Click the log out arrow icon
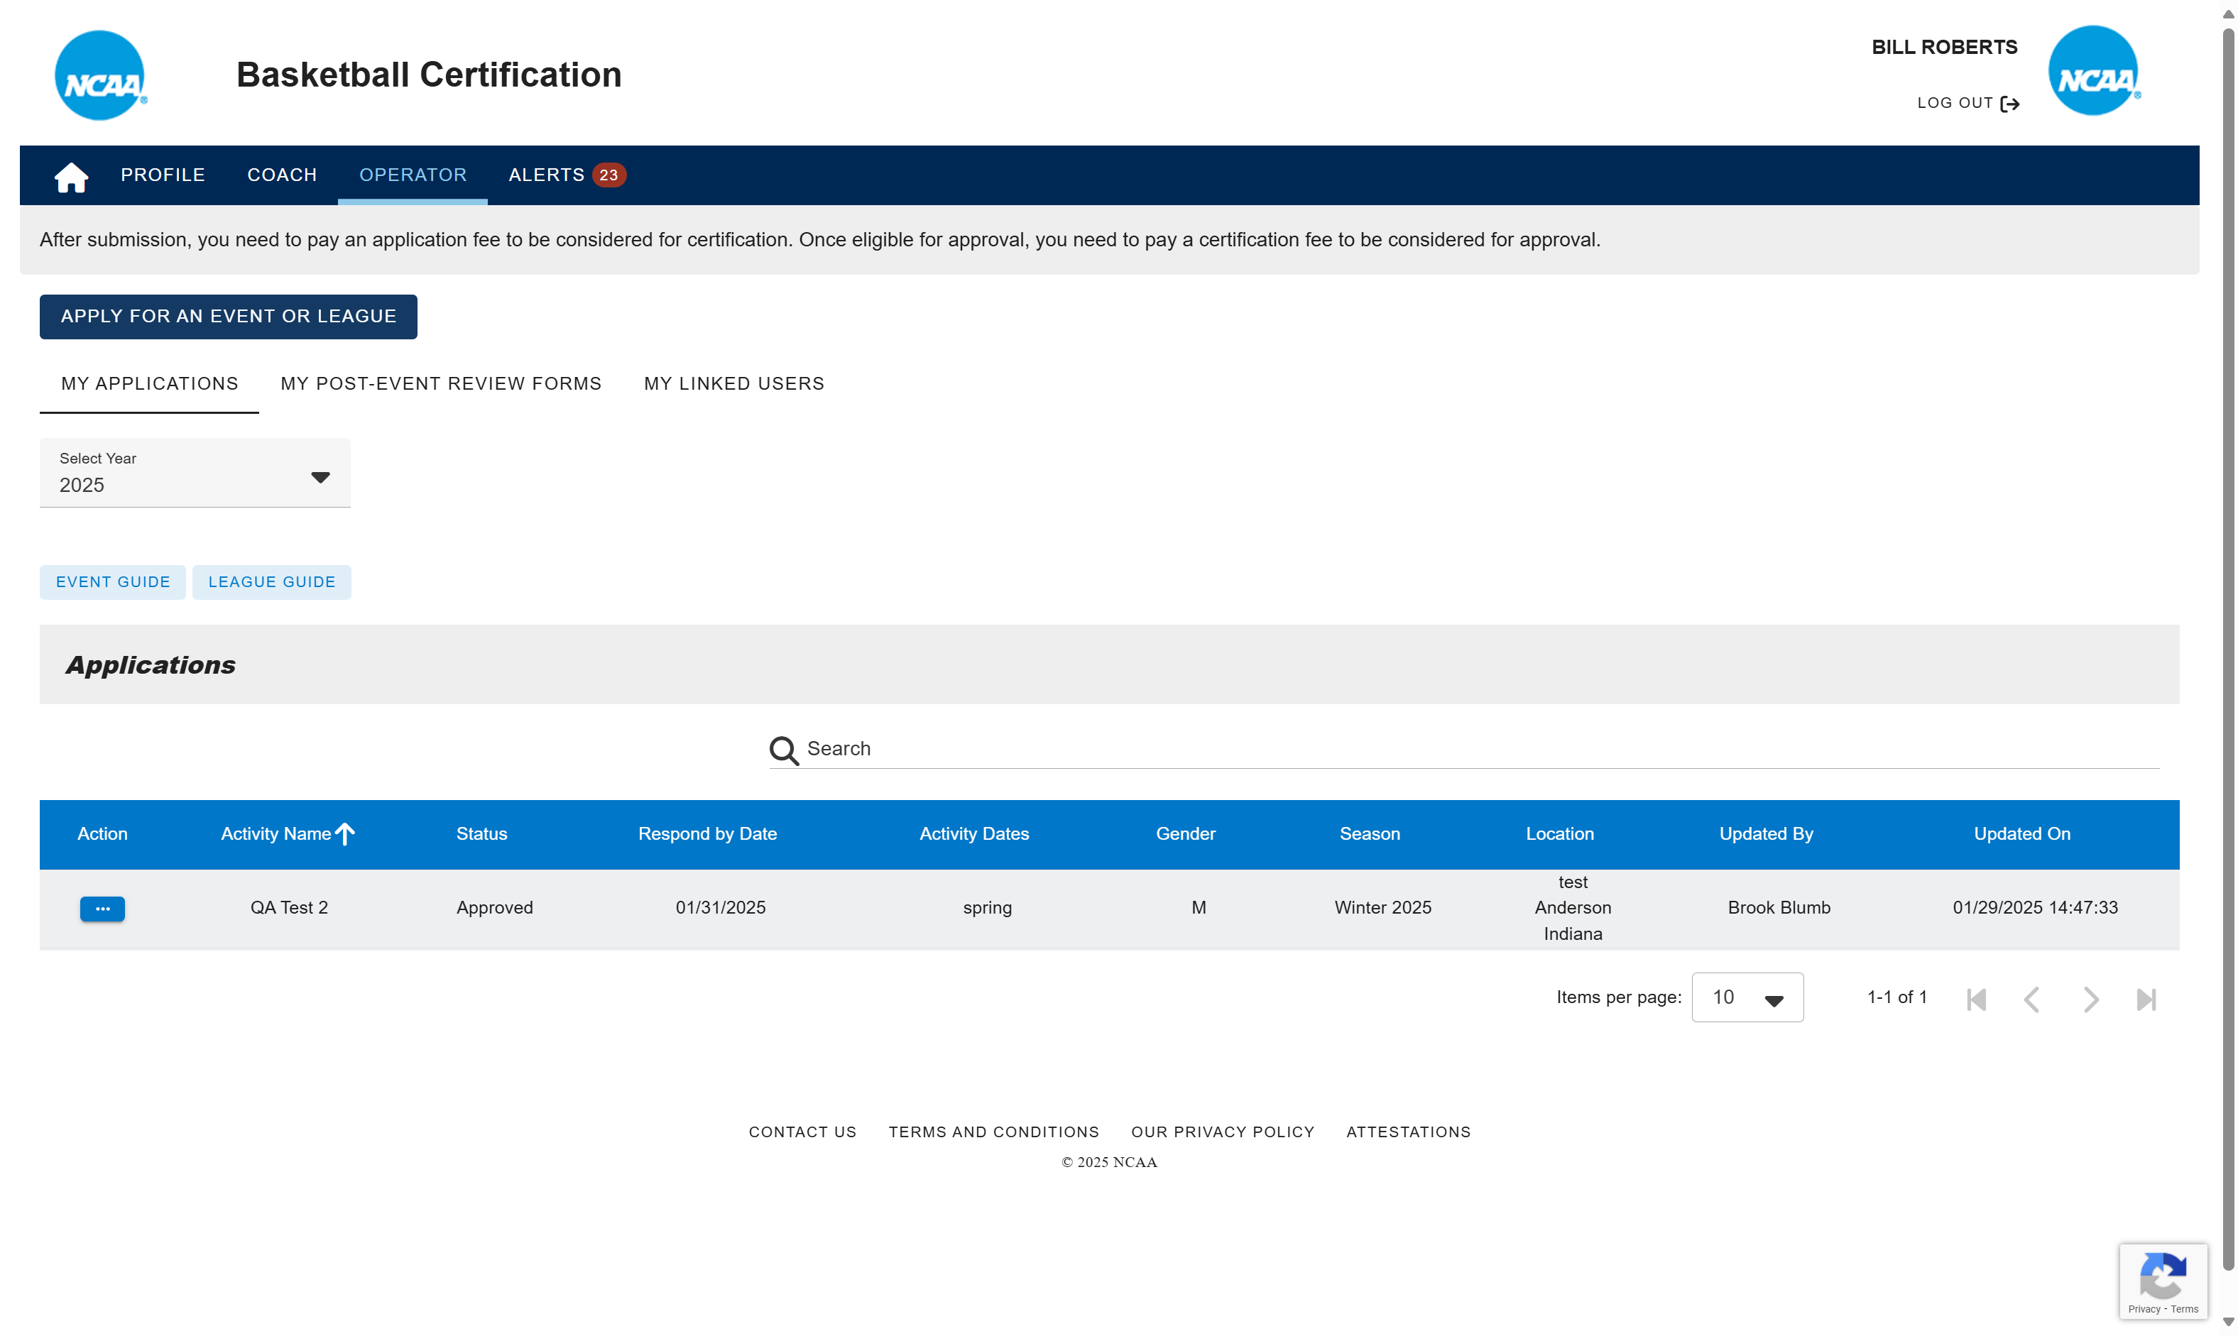The height and width of the screenshot is (1336, 2238). [2010, 104]
